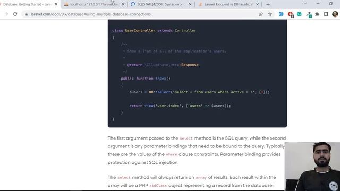Viewport: 340px width, 191px height.
Task: Close the Database: Getting Started tab
Action: point(56,4)
